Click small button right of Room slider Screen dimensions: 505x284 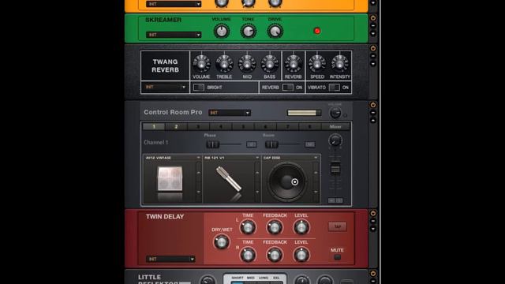point(310,144)
